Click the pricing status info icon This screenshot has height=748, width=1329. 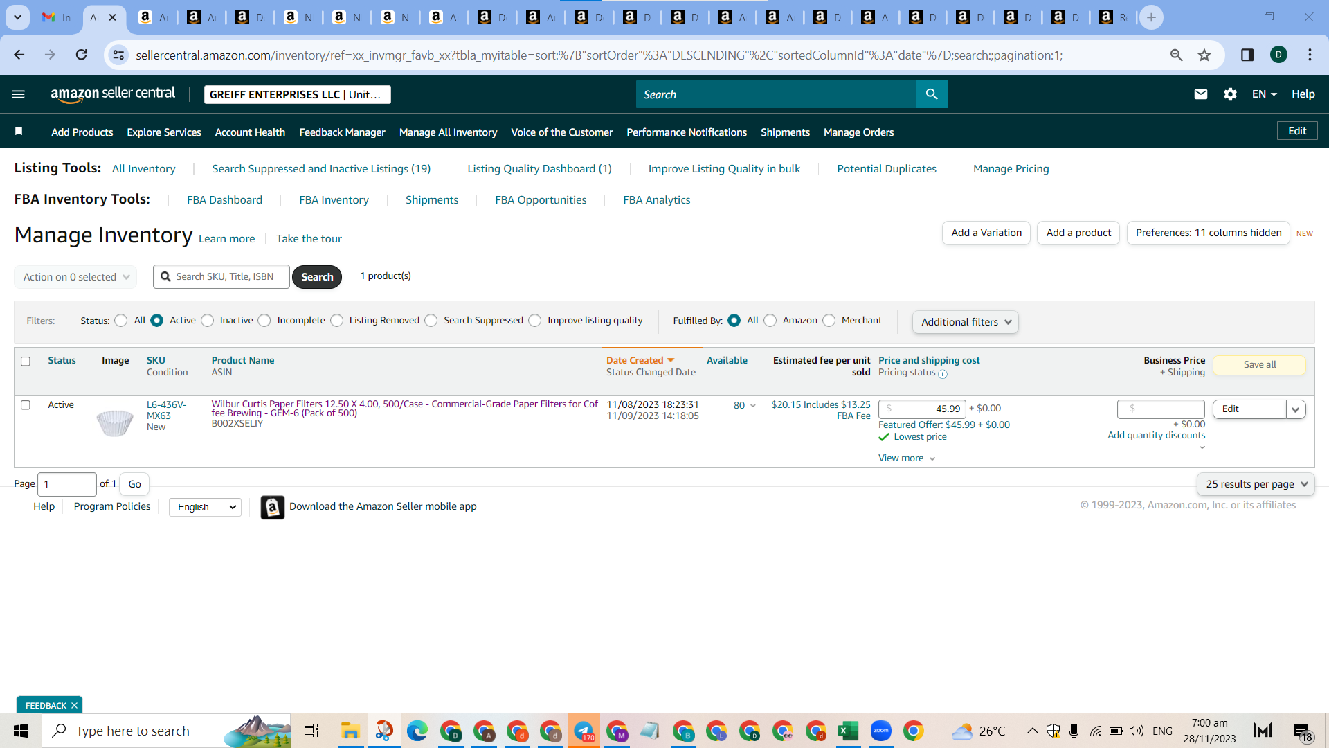click(943, 374)
